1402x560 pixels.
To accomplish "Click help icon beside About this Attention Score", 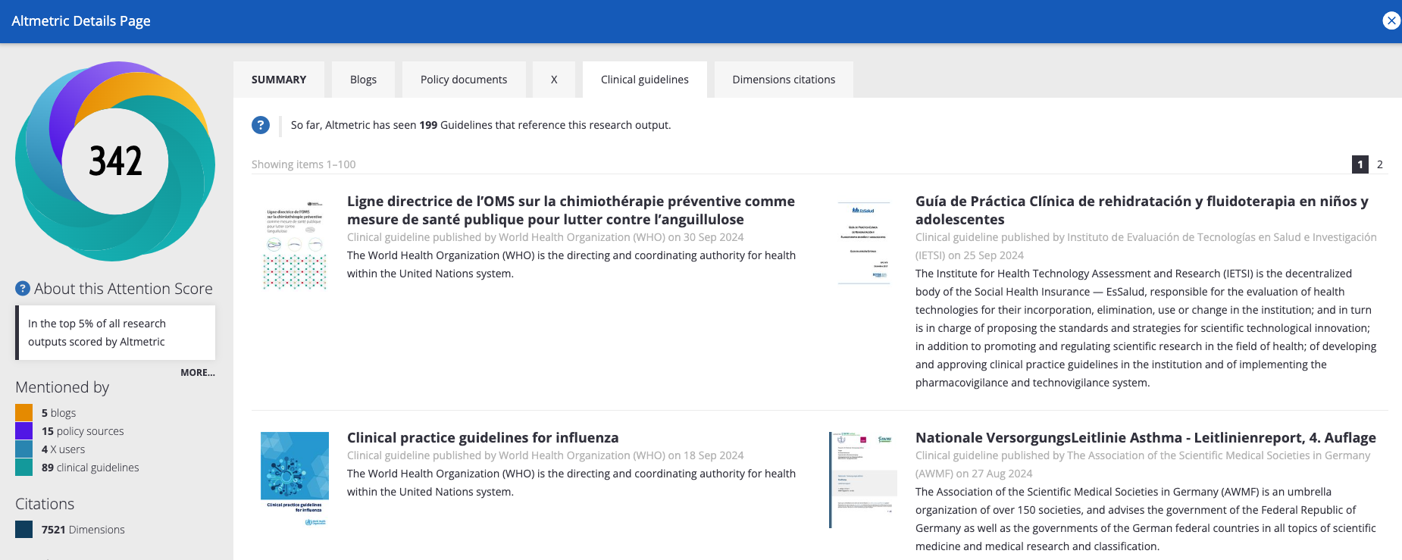I will [x=23, y=289].
